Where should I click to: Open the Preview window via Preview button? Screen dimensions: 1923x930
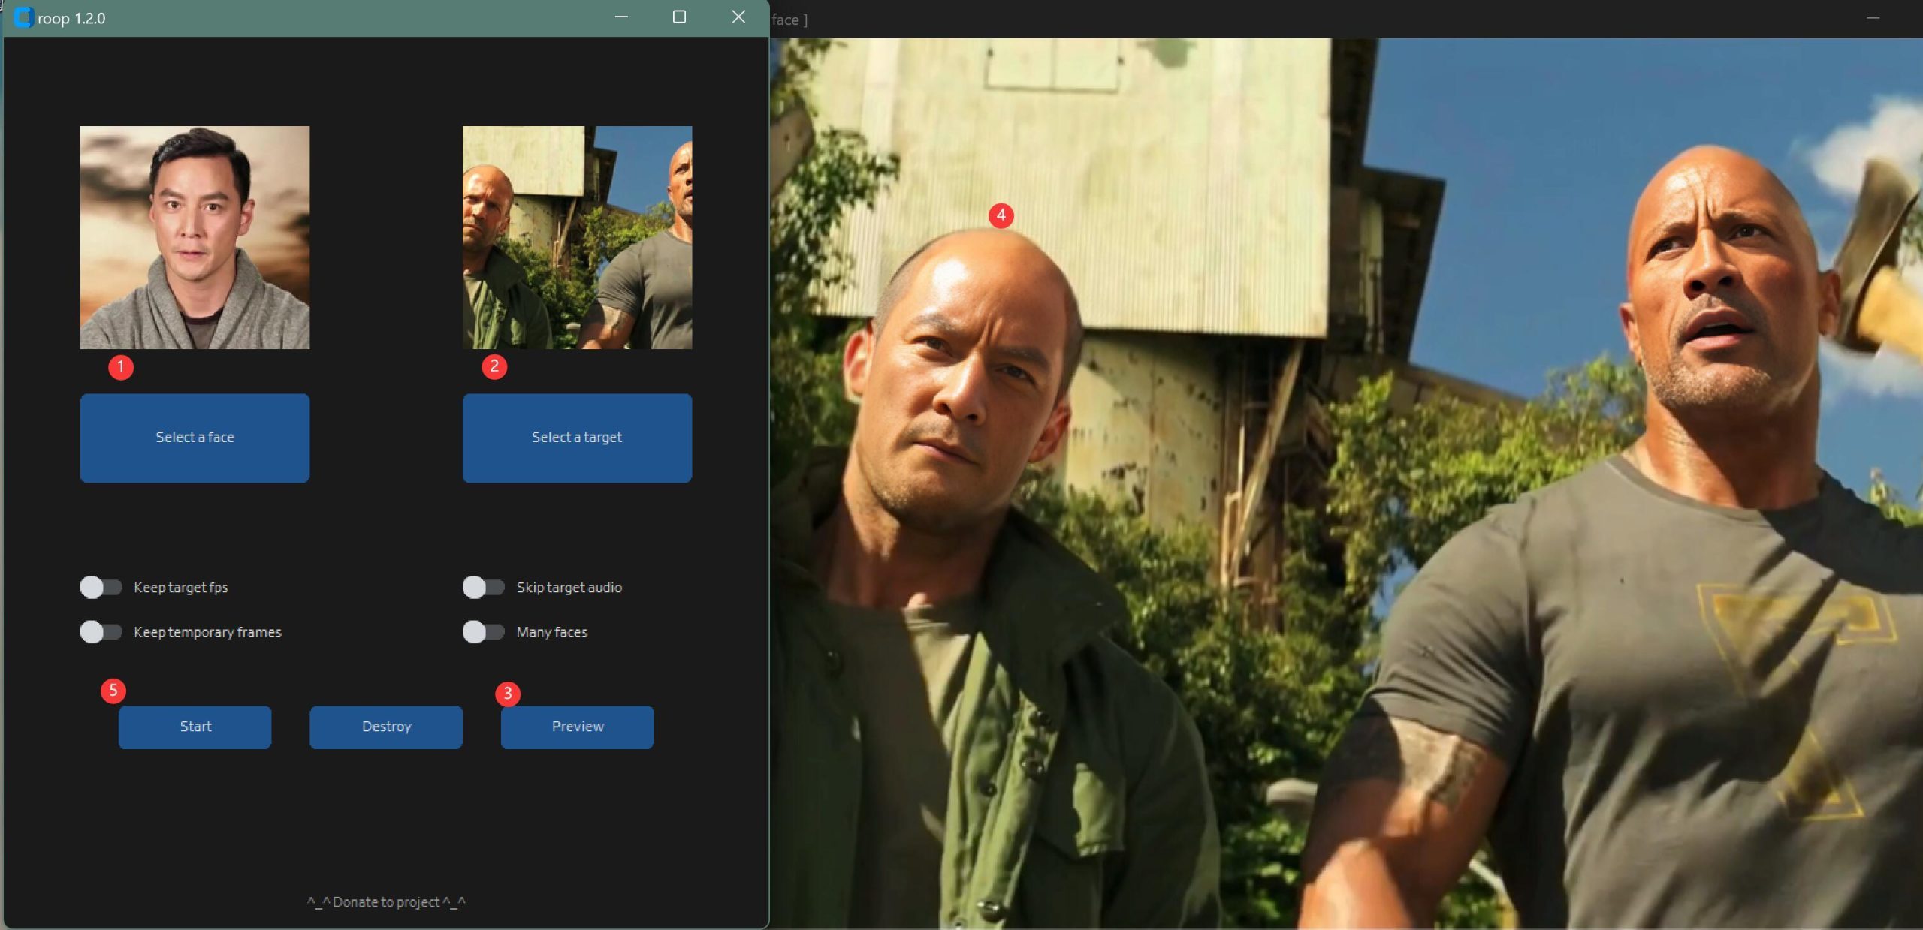577,727
